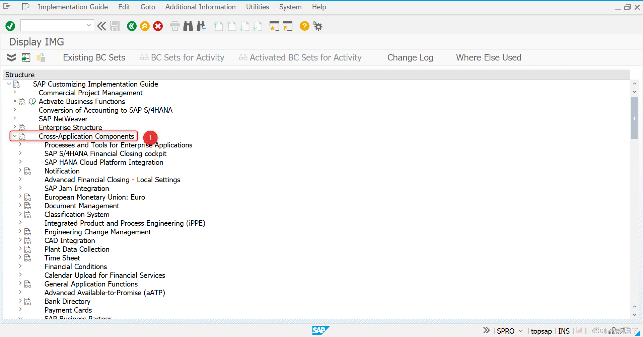Viewport: 643px width, 337px height.
Task: Click the yellow Exit up-arrow icon
Action: [145, 26]
